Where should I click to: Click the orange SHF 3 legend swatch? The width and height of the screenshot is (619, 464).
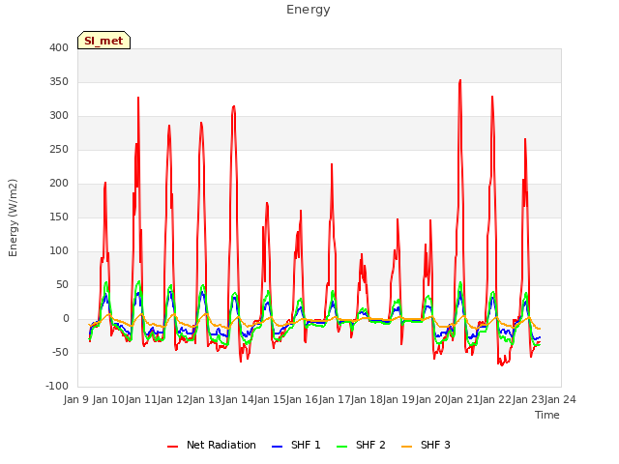click(x=406, y=447)
